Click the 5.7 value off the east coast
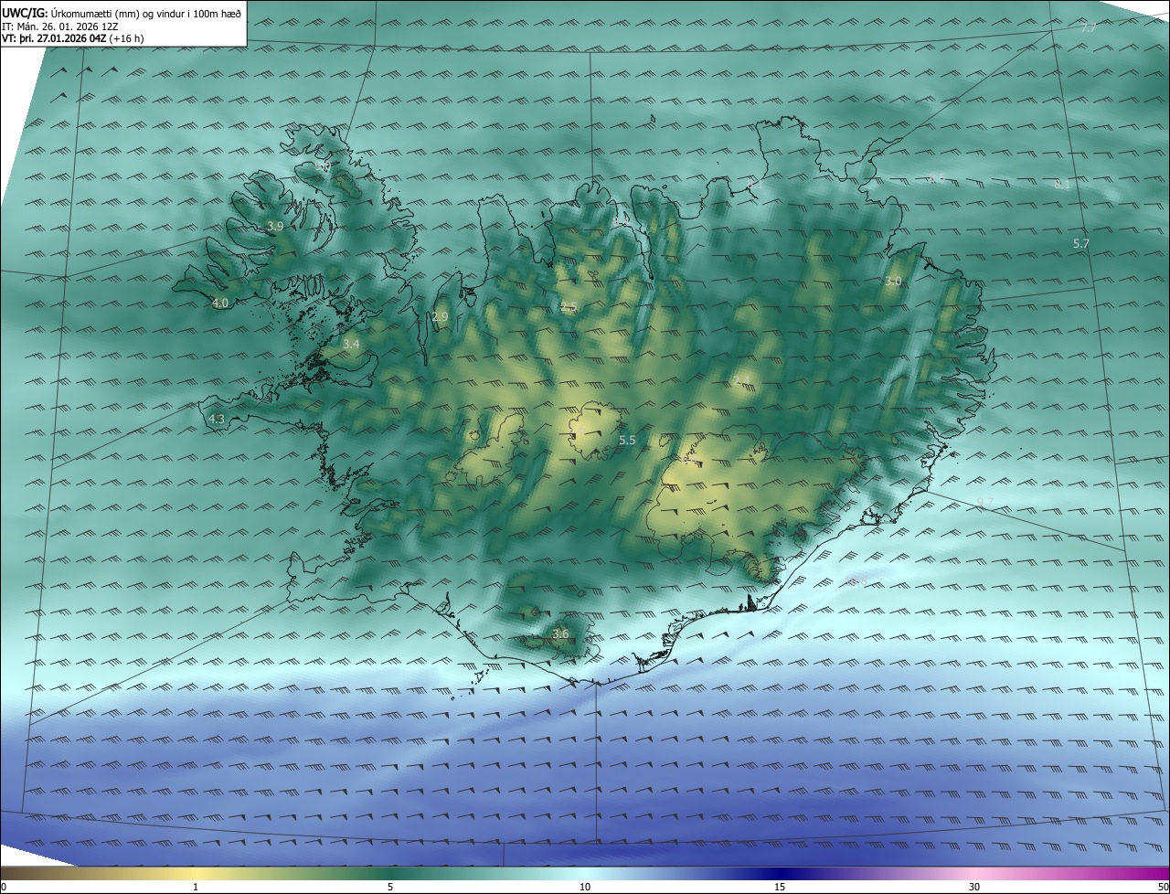This screenshot has height=894, width=1170. click(1081, 243)
